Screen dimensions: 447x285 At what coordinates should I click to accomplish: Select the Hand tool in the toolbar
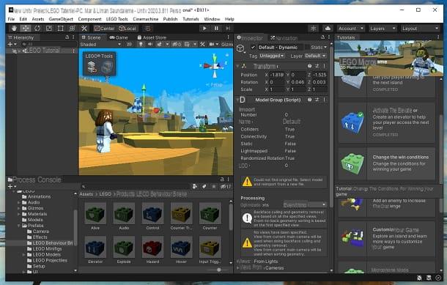point(14,29)
